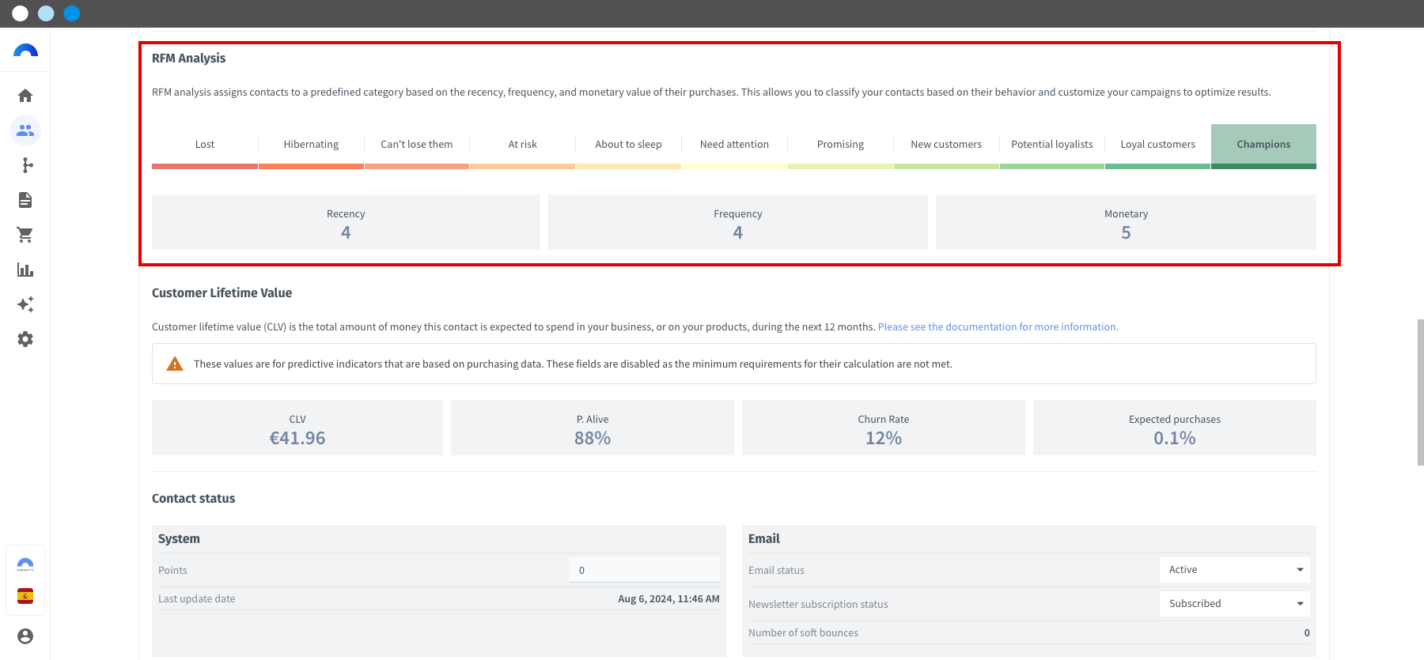Click the Monetary score card
Screen dimensions: 1424x660
[1126, 222]
